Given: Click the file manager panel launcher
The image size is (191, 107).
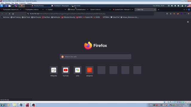Looking at the screenshot, I should [10, 6].
